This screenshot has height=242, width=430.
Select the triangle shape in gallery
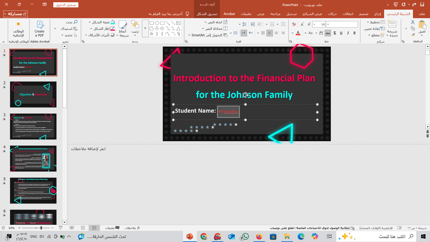(178, 28)
